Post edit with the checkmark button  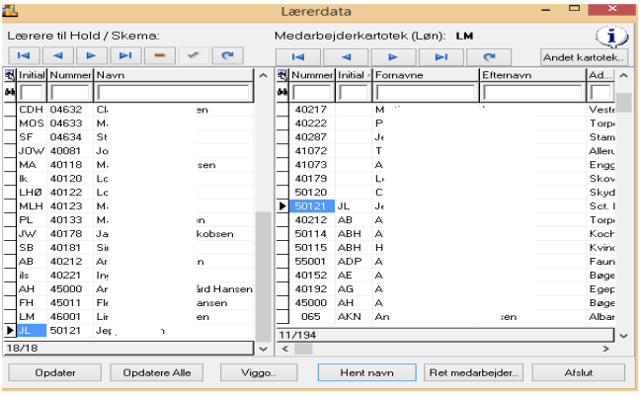click(194, 55)
